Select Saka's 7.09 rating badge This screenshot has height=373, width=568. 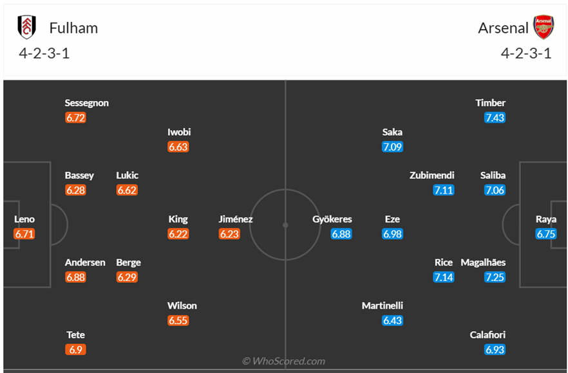tap(392, 147)
